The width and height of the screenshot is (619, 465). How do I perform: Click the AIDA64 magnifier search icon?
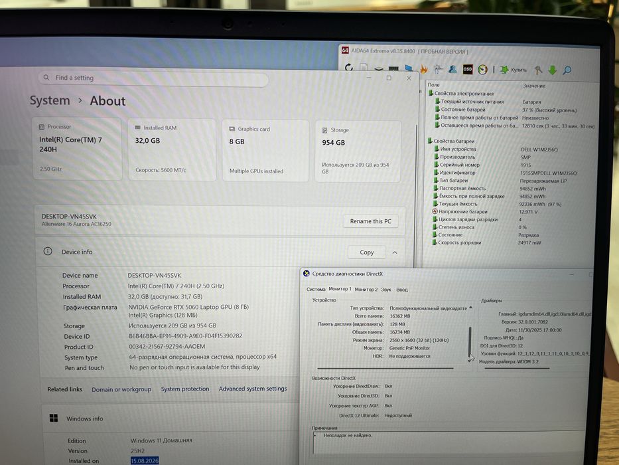(567, 71)
